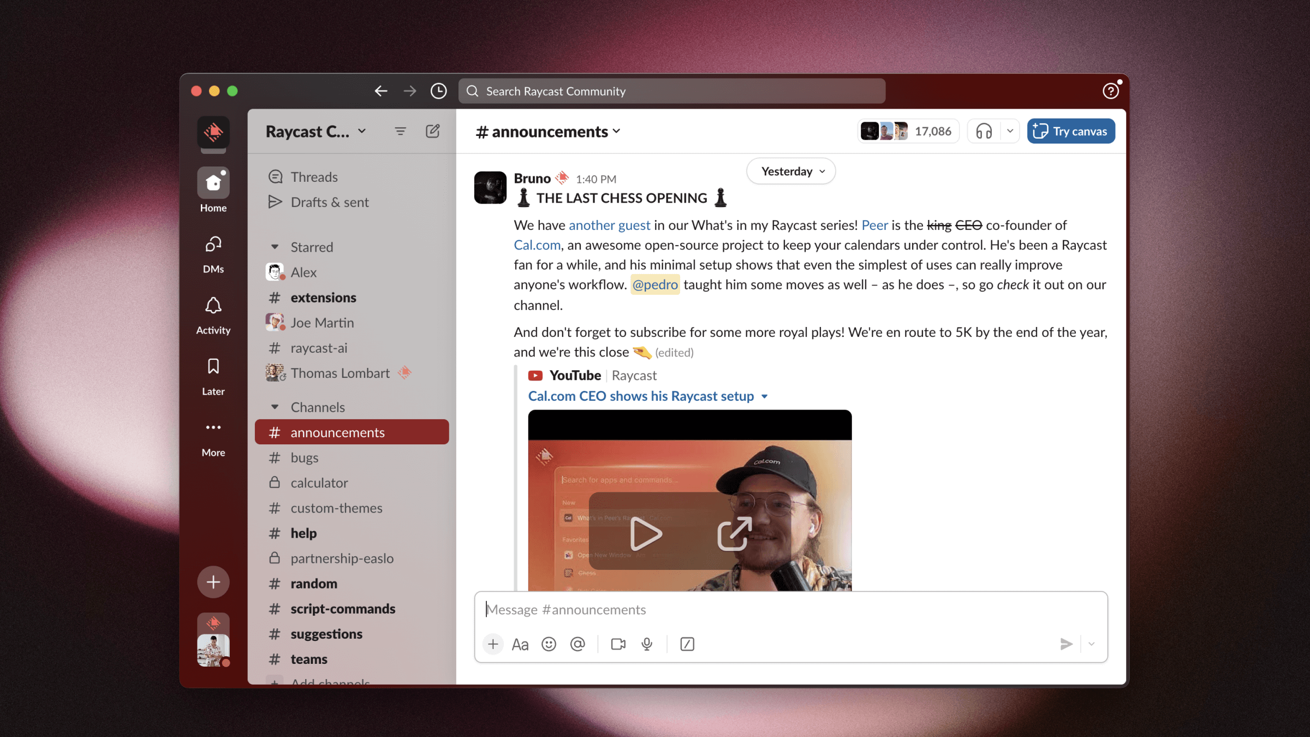
Task: Open Threads in the sidebar
Action: point(352,177)
